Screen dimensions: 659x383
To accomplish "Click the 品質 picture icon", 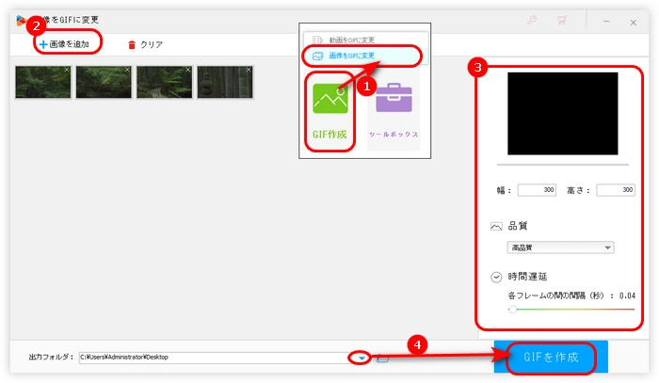I will point(496,227).
